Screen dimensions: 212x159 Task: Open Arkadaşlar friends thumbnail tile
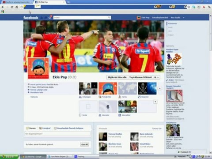point(88,88)
